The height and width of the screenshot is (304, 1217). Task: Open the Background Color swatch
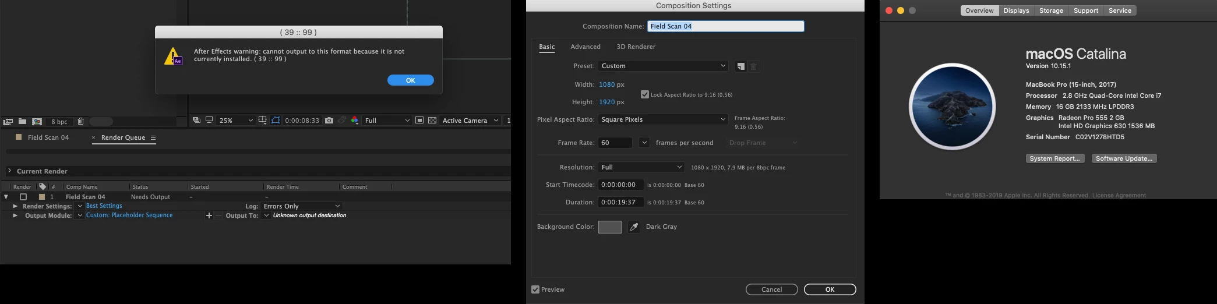tap(610, 227)
